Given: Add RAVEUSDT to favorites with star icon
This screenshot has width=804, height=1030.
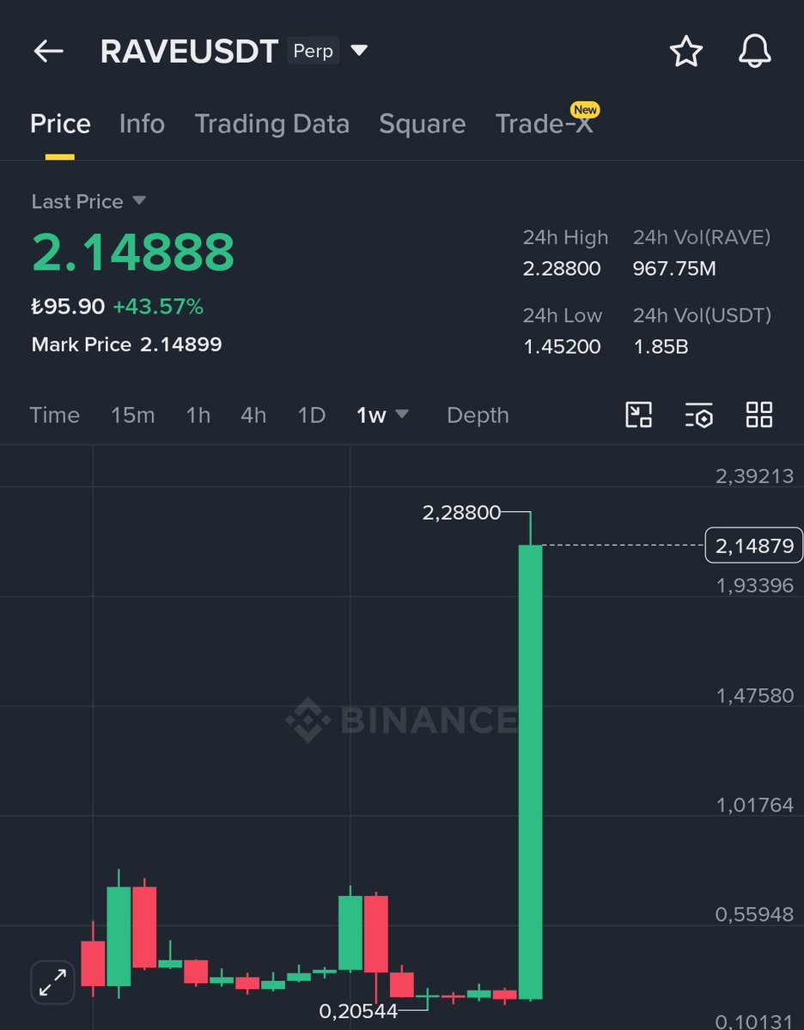Looking at the screenshot, I should [x=685, y=52].
